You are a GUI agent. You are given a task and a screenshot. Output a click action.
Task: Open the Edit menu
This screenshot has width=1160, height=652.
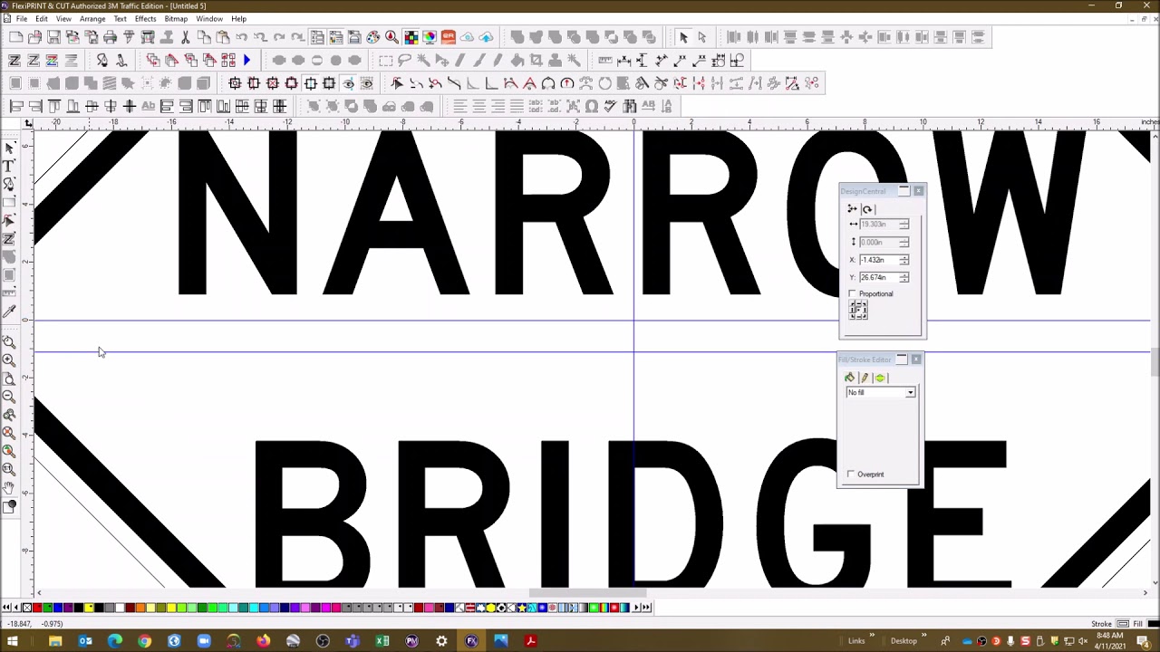42,19
